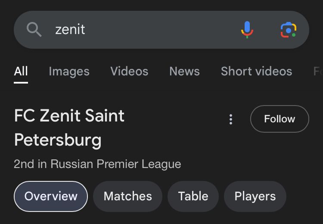The height and width of the screenshot is (224, 323).
Task: Click the 'zenit' query text
Action: [x=70, y=30]
